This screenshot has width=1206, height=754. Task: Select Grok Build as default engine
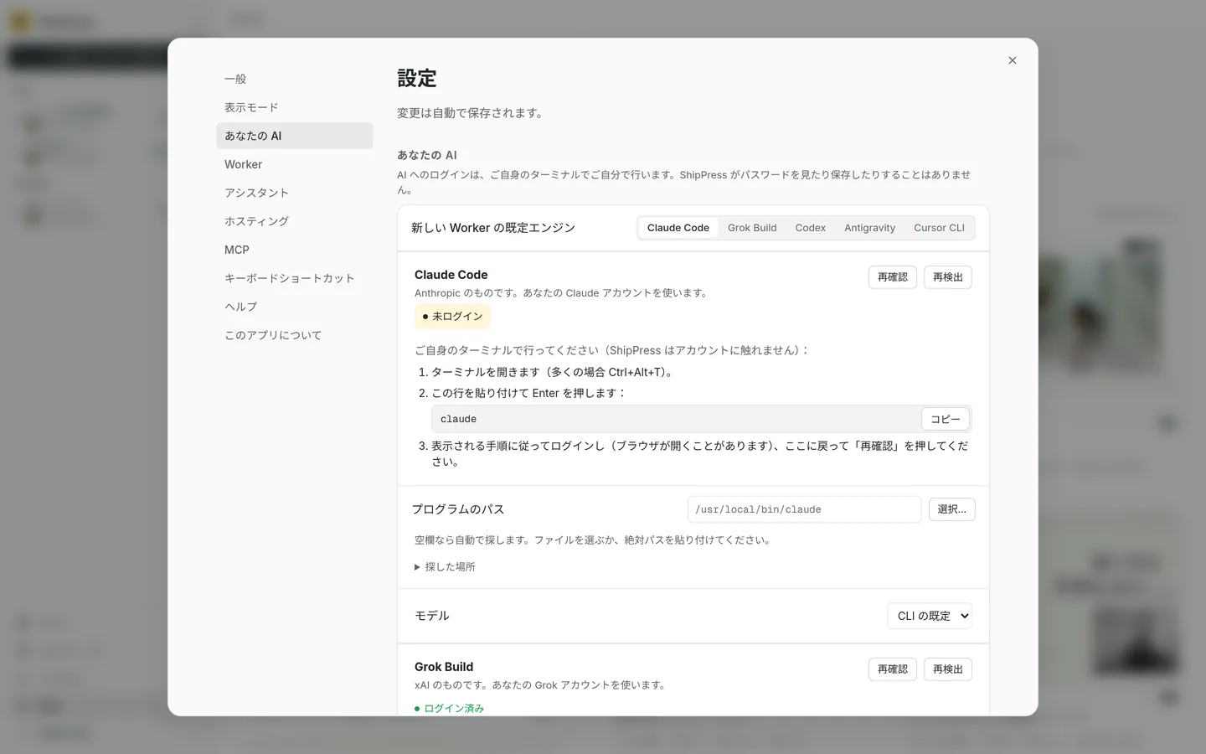(x=752, y=228)
